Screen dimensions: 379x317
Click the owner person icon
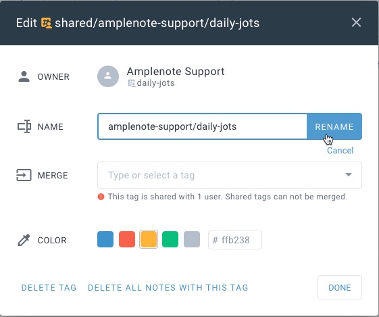click(24, 76)
